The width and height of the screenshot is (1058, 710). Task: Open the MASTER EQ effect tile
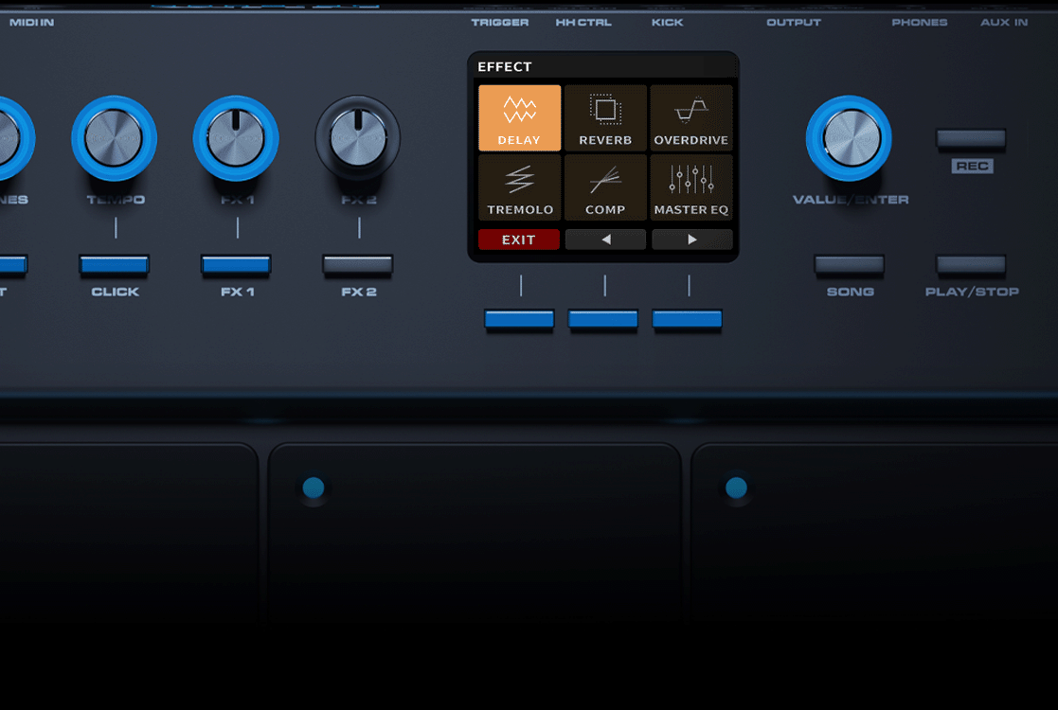[690, 187]
